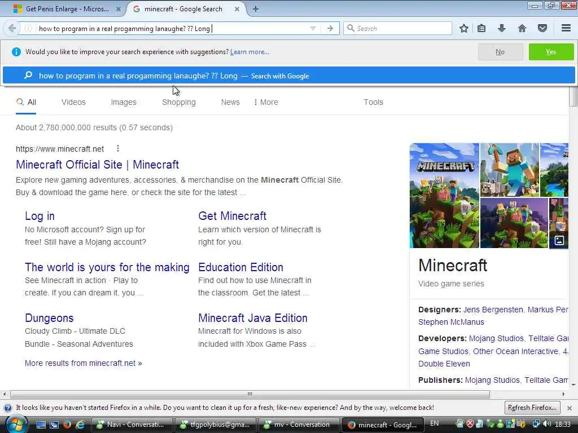Open the bookmarks list icon
Image resolution: width=578 pixels, height=433 pixels.
(x=481, y=28)
